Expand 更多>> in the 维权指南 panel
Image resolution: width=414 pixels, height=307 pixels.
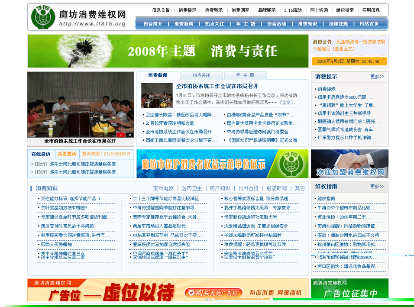click(377, 186)
